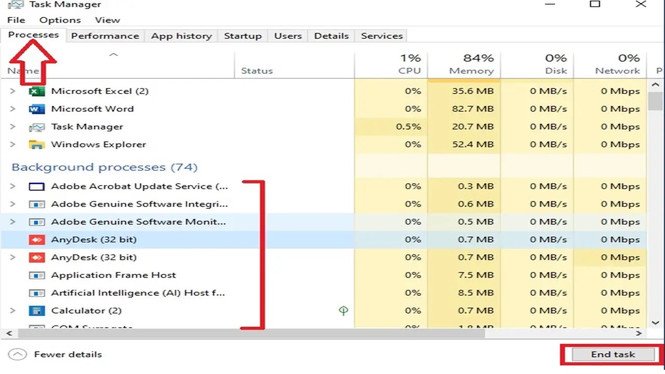
Task: Select Artificial Intelligence (AI) Host process name
Action: click(x=138, y=293)
